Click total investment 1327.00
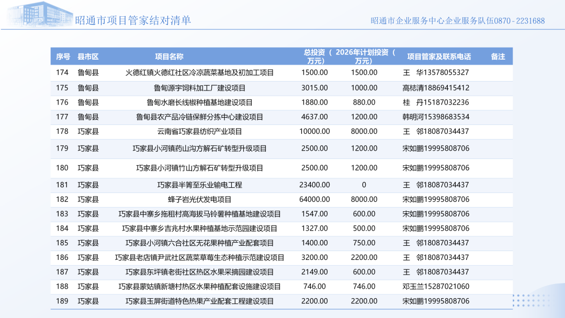The width and height of the screenshot is (565, 318). (314, 229)
